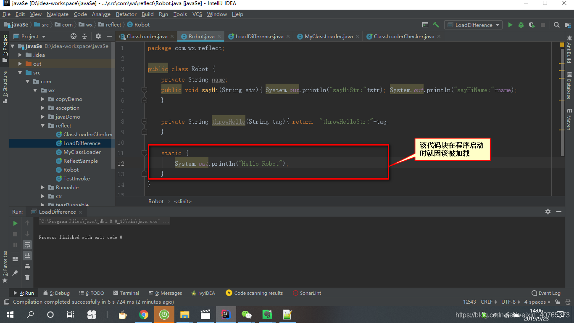The image size is (574, 323).
Task: Pin the Run tab with pin icon
Action: point(15,273)
